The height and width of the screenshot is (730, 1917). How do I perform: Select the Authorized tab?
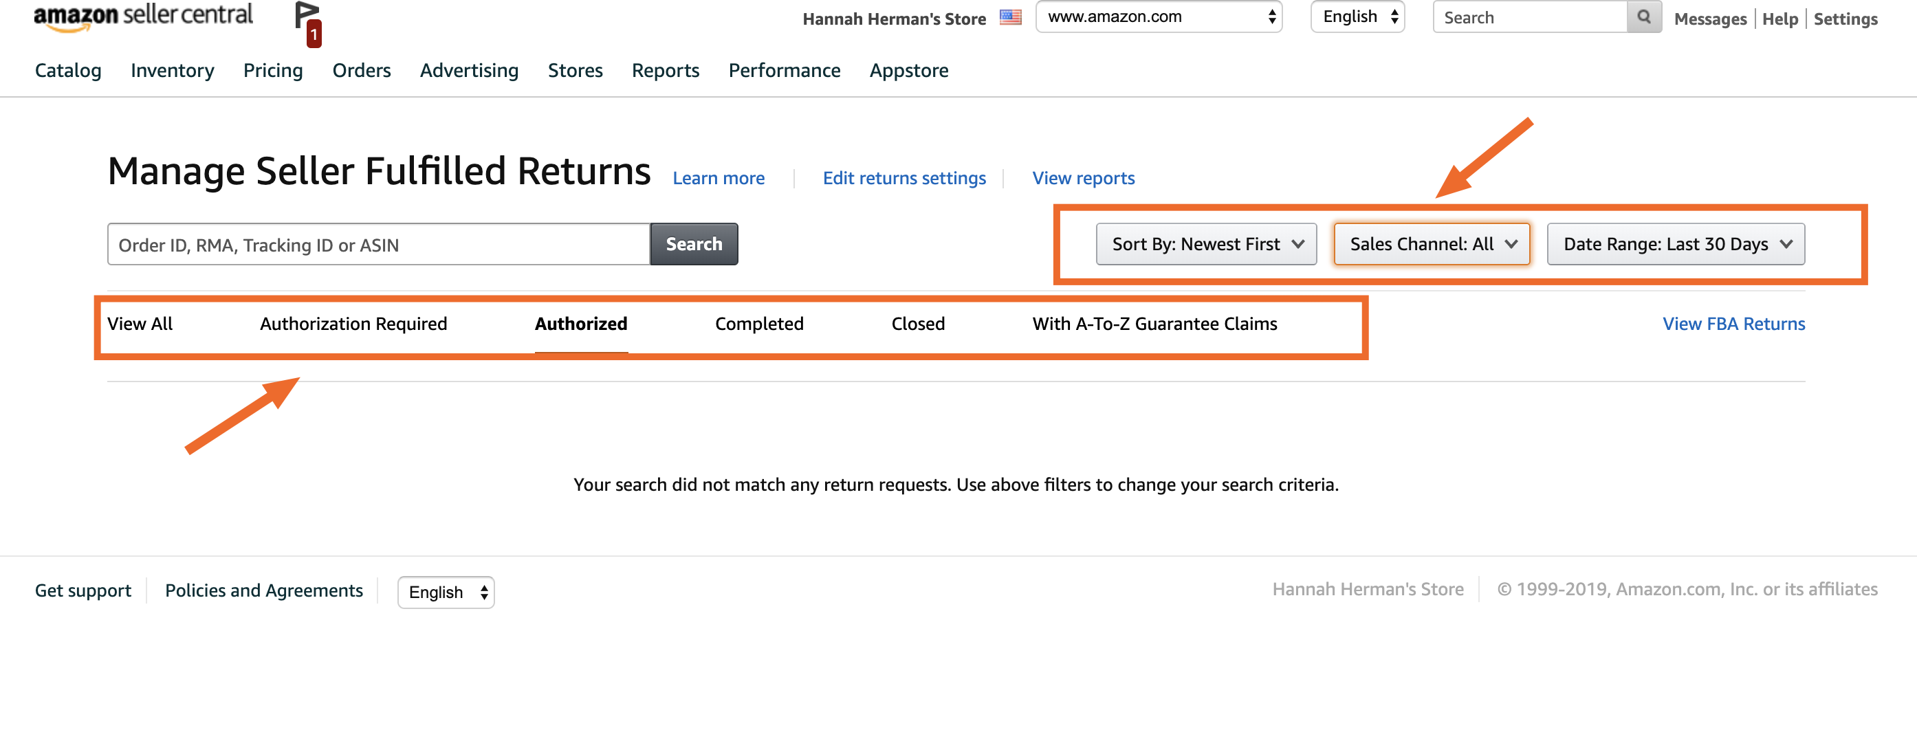[581, 324]
